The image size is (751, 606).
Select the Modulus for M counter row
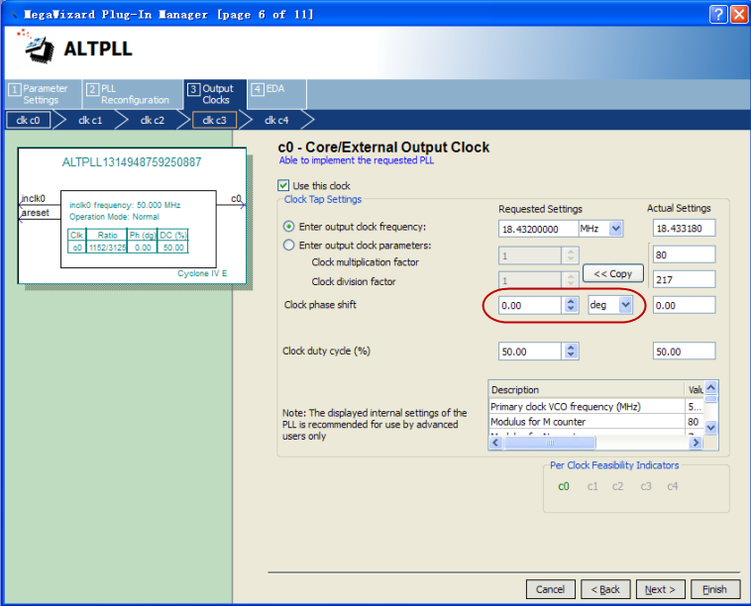[x=596, y=422]
